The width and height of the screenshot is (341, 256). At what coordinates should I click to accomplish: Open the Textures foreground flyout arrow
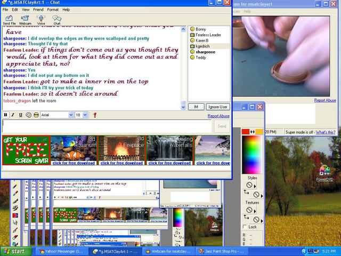(255, 211)
